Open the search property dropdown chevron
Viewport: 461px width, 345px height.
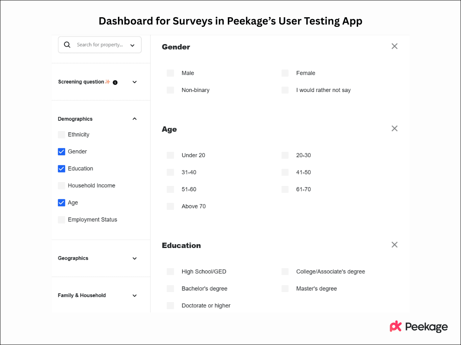tap(132, 44)
